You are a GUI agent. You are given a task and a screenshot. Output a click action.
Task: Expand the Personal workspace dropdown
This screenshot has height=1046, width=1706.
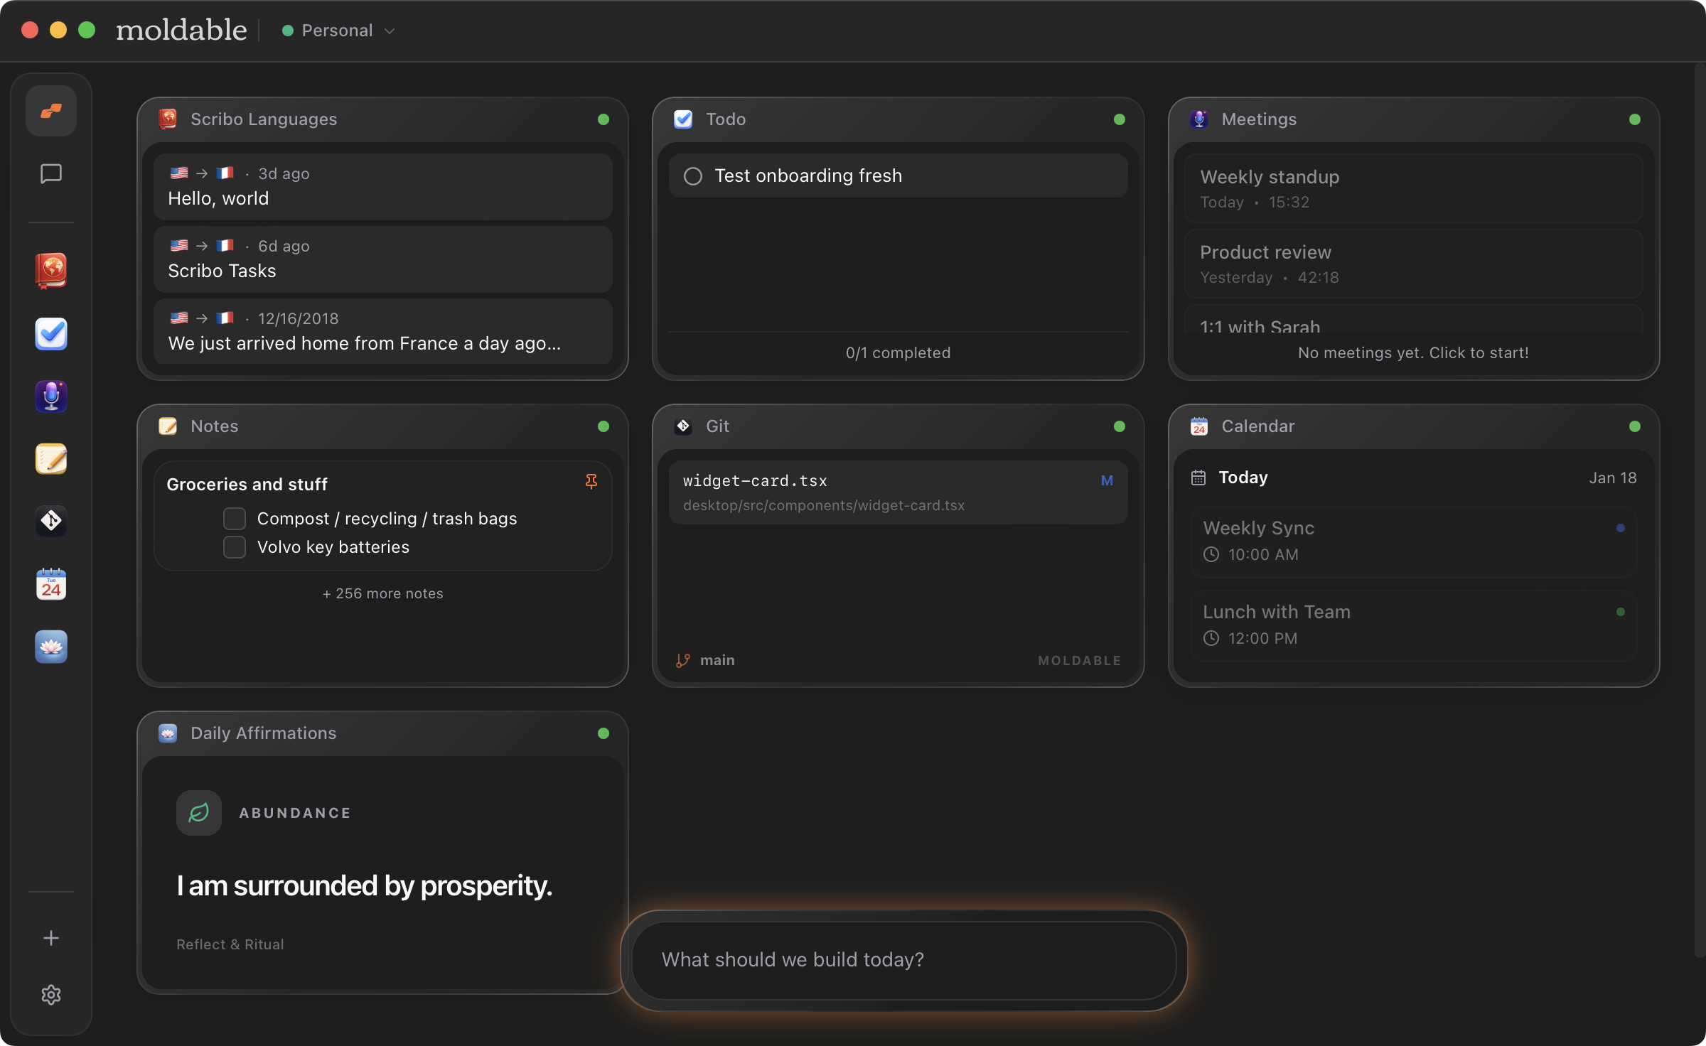tap(338, 31)
